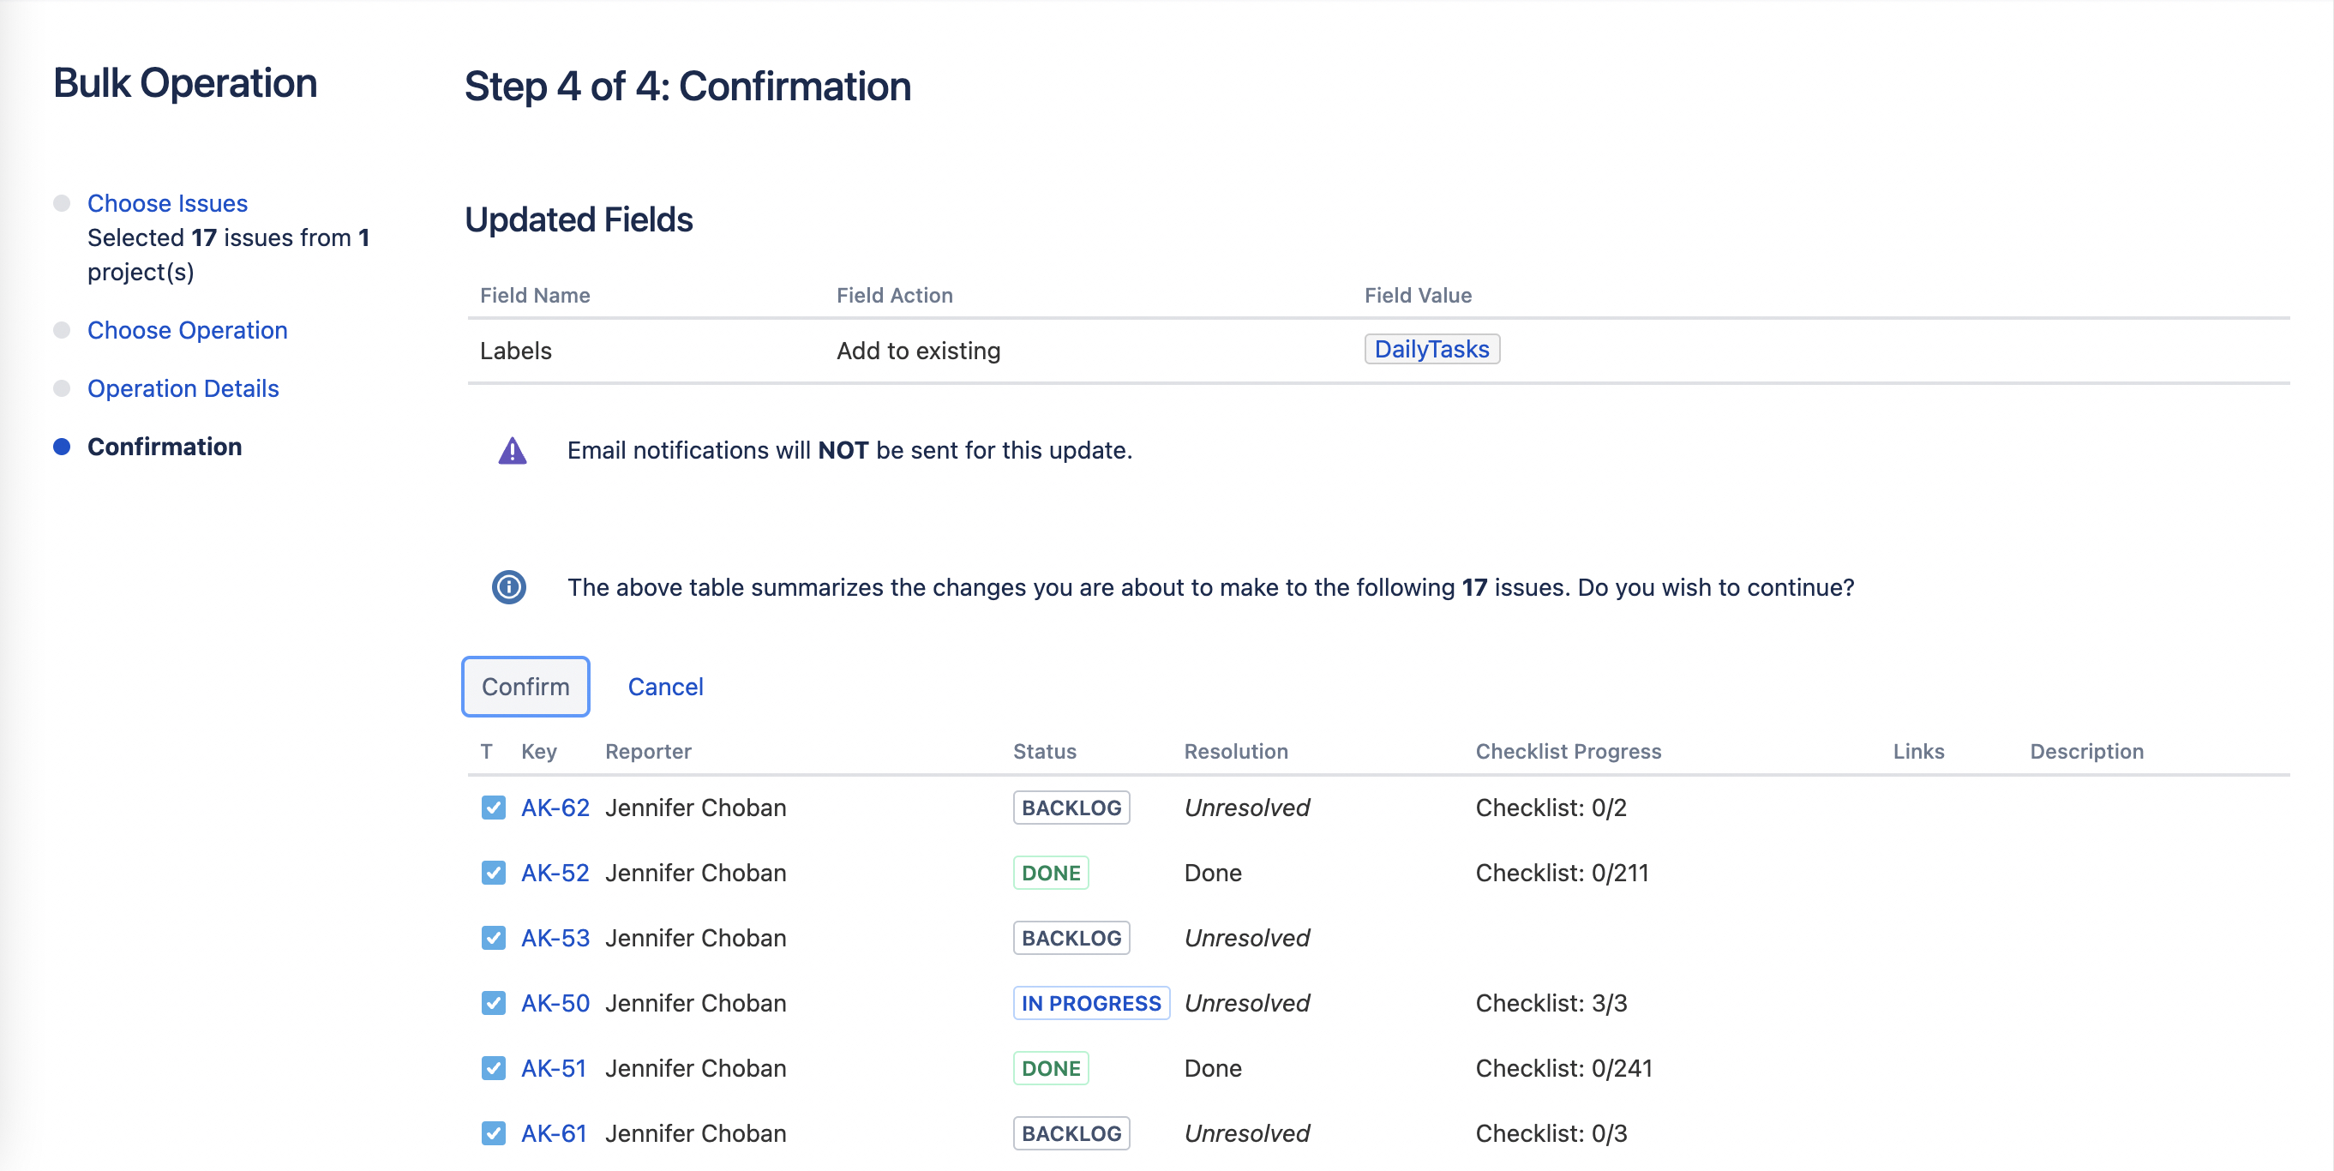Click the DailyTasks label tag
The image size is (2334, 1171).
(x=1431, y=349)
